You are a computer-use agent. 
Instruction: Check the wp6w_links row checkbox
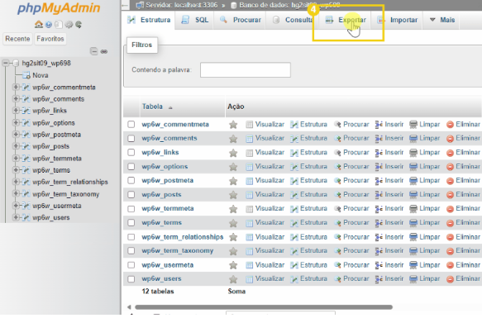pos(131,153)
